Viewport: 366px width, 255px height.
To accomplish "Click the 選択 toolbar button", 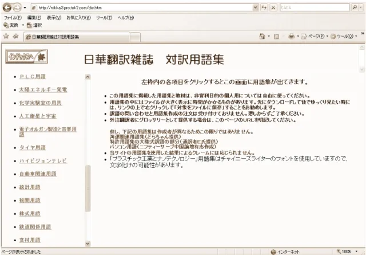I will [x=34, y=25].
